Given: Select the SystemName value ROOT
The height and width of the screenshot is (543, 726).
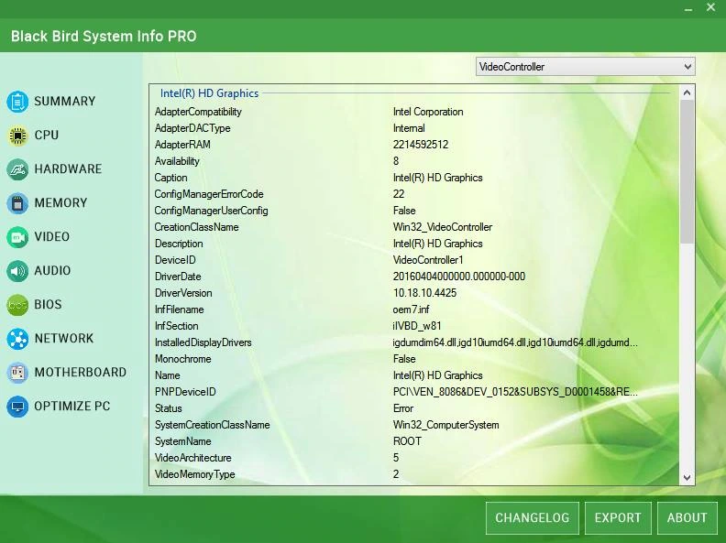Looking at the screenshot, I should coord(407,441).
